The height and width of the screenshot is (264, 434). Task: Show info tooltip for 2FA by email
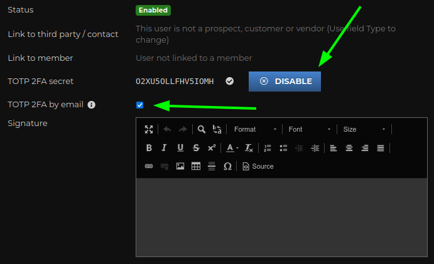pyautogui.click(x=91, y=105)
